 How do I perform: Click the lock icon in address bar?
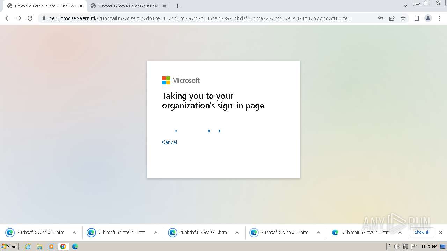pos(44,18)
